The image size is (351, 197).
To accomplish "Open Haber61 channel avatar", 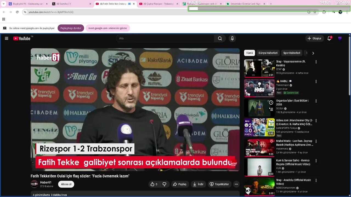I will [34, 184].
